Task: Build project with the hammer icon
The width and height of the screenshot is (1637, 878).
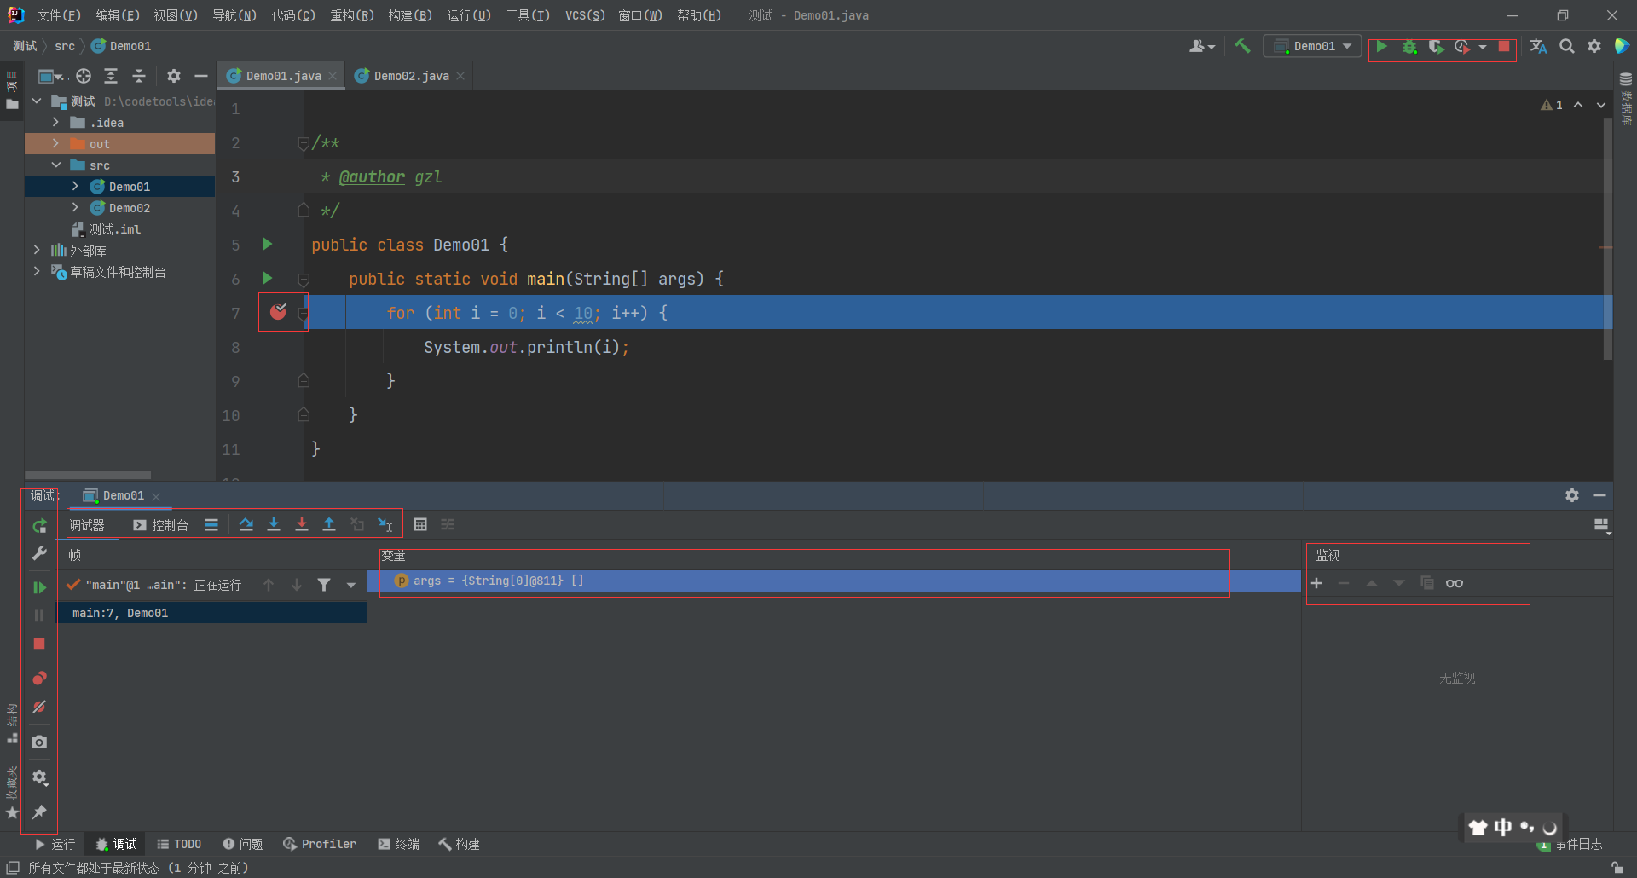Action: tap(1242, 46)
